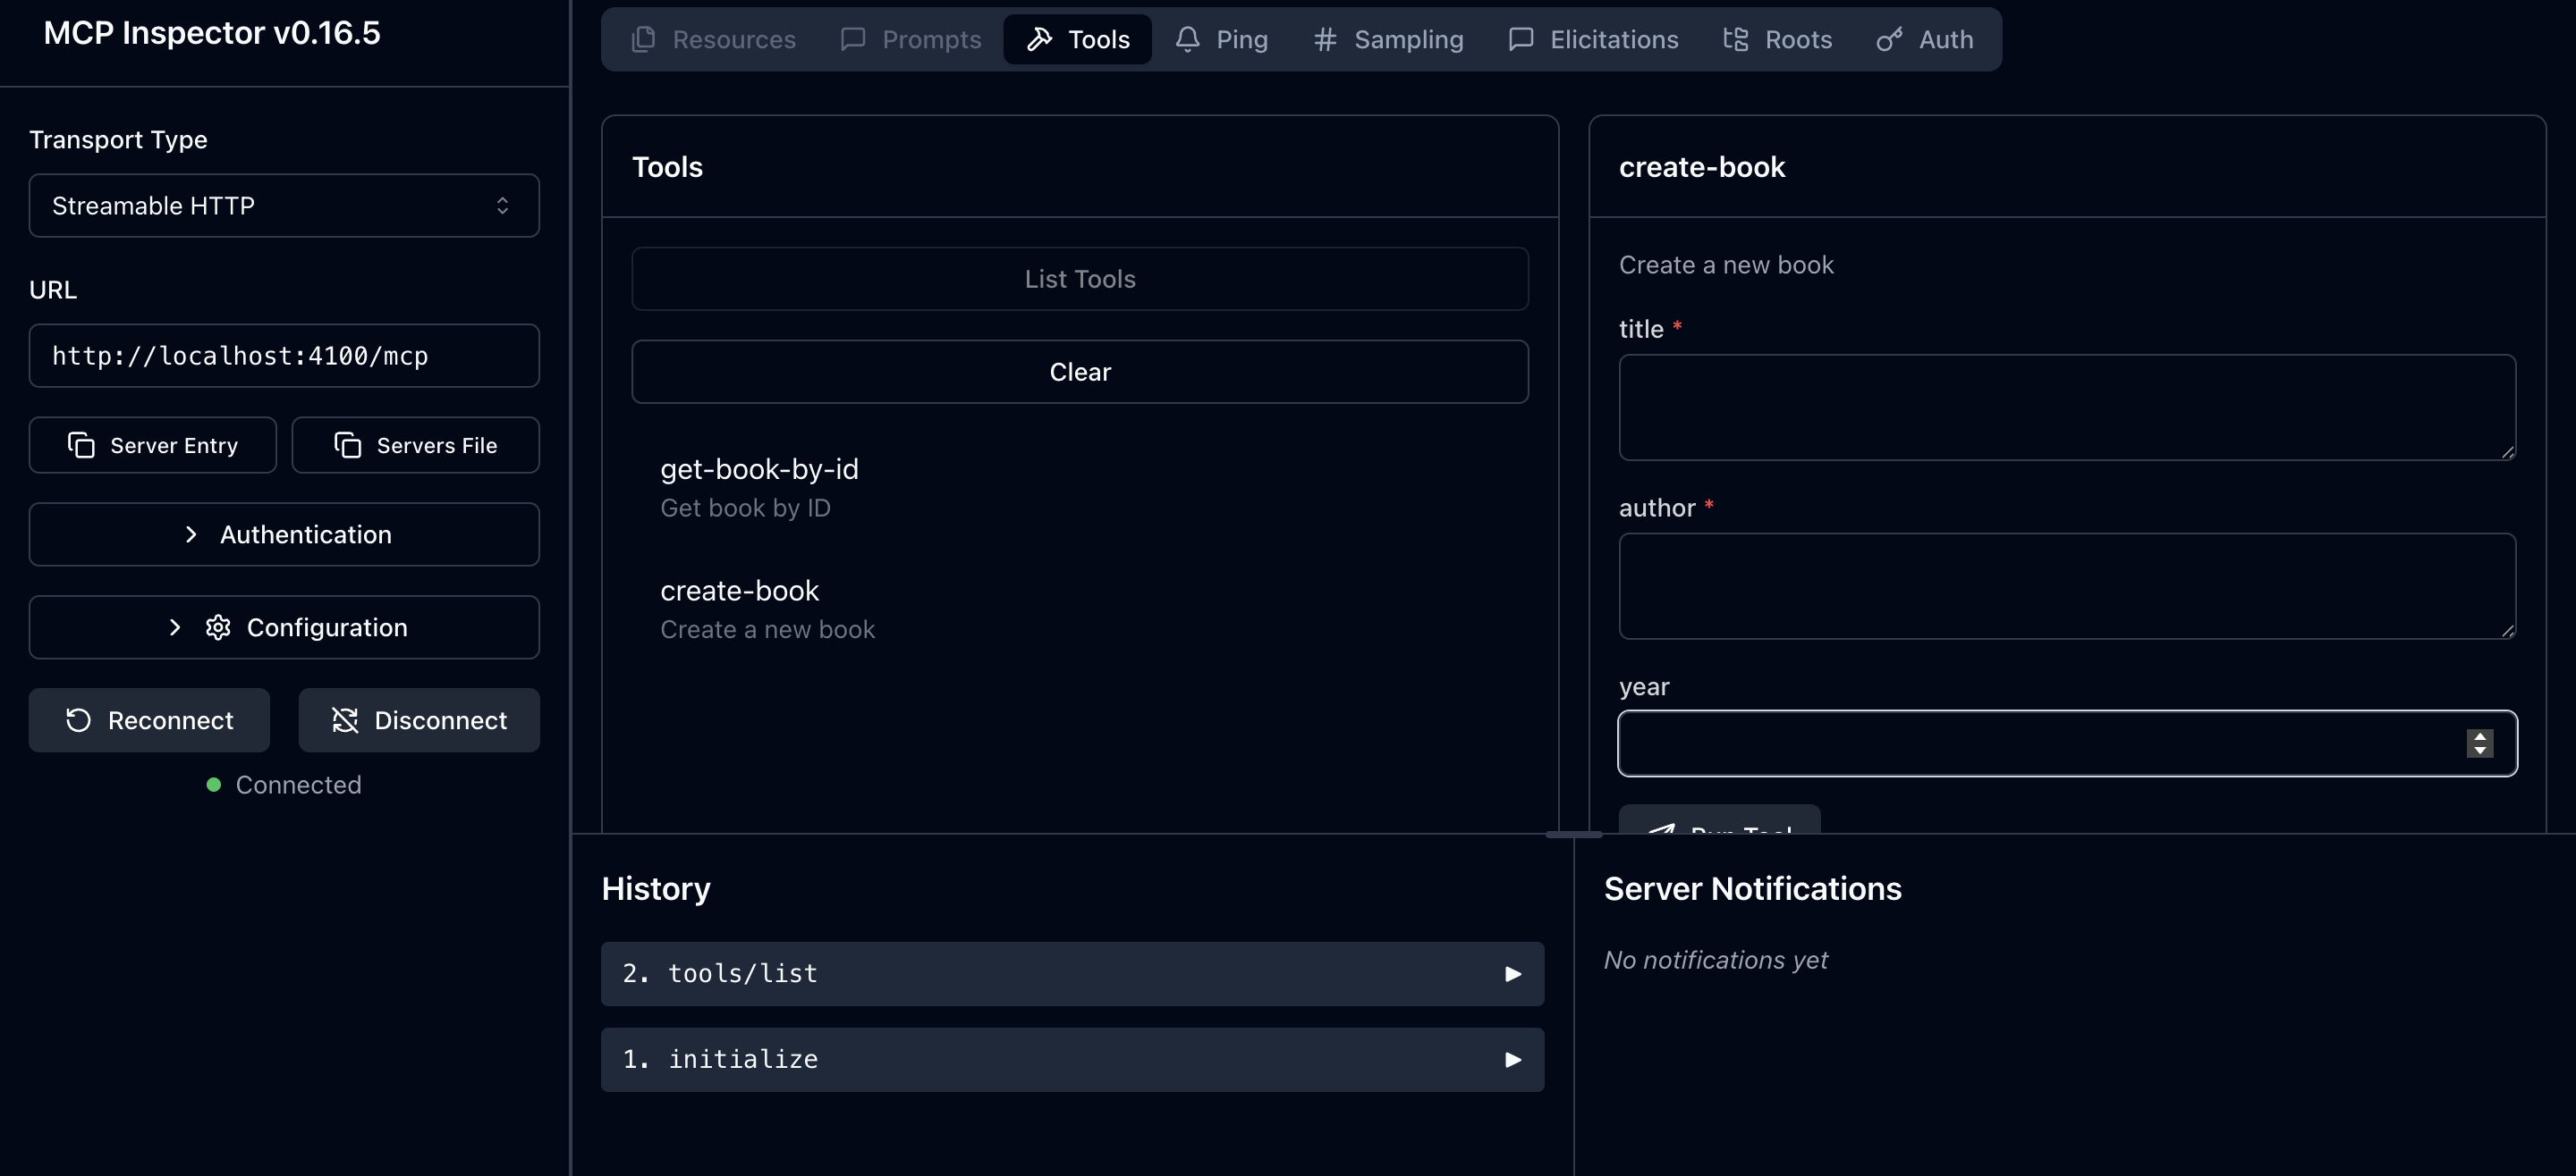
Task: Click the Configuration chevron arrow
Action: click(175, 627)
